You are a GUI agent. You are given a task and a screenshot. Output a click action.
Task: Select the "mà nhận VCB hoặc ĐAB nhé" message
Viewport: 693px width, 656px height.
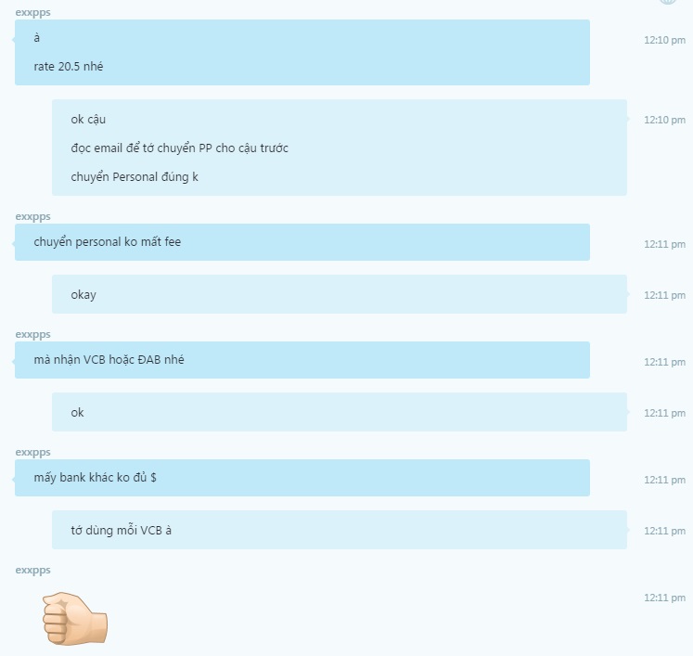[x=302, y=360]
